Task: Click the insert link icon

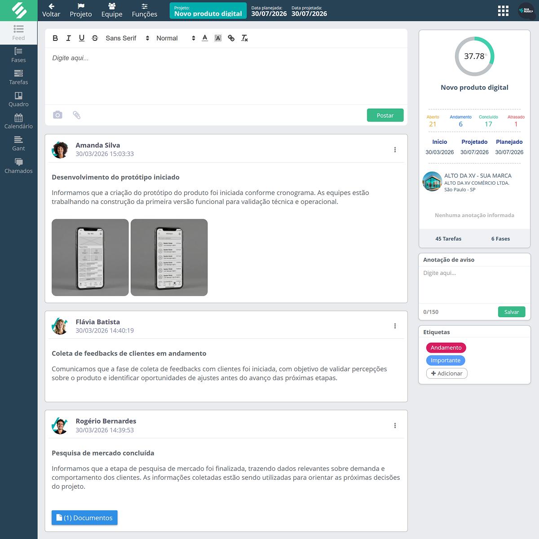Action: (x=231, y=38)
